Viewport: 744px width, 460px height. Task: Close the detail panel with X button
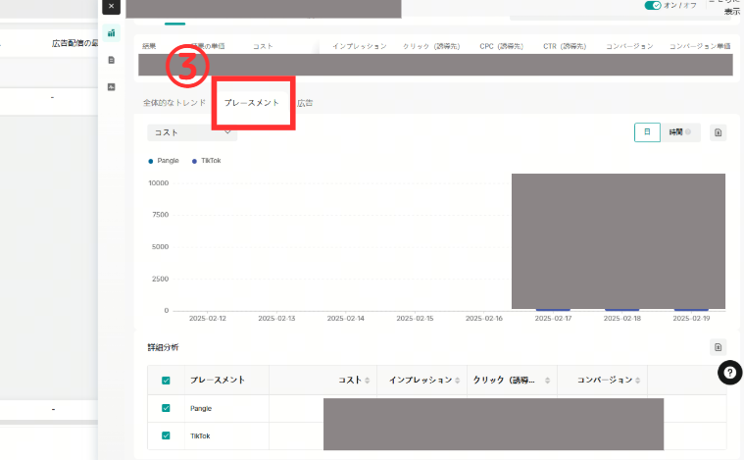click(111, 7)
